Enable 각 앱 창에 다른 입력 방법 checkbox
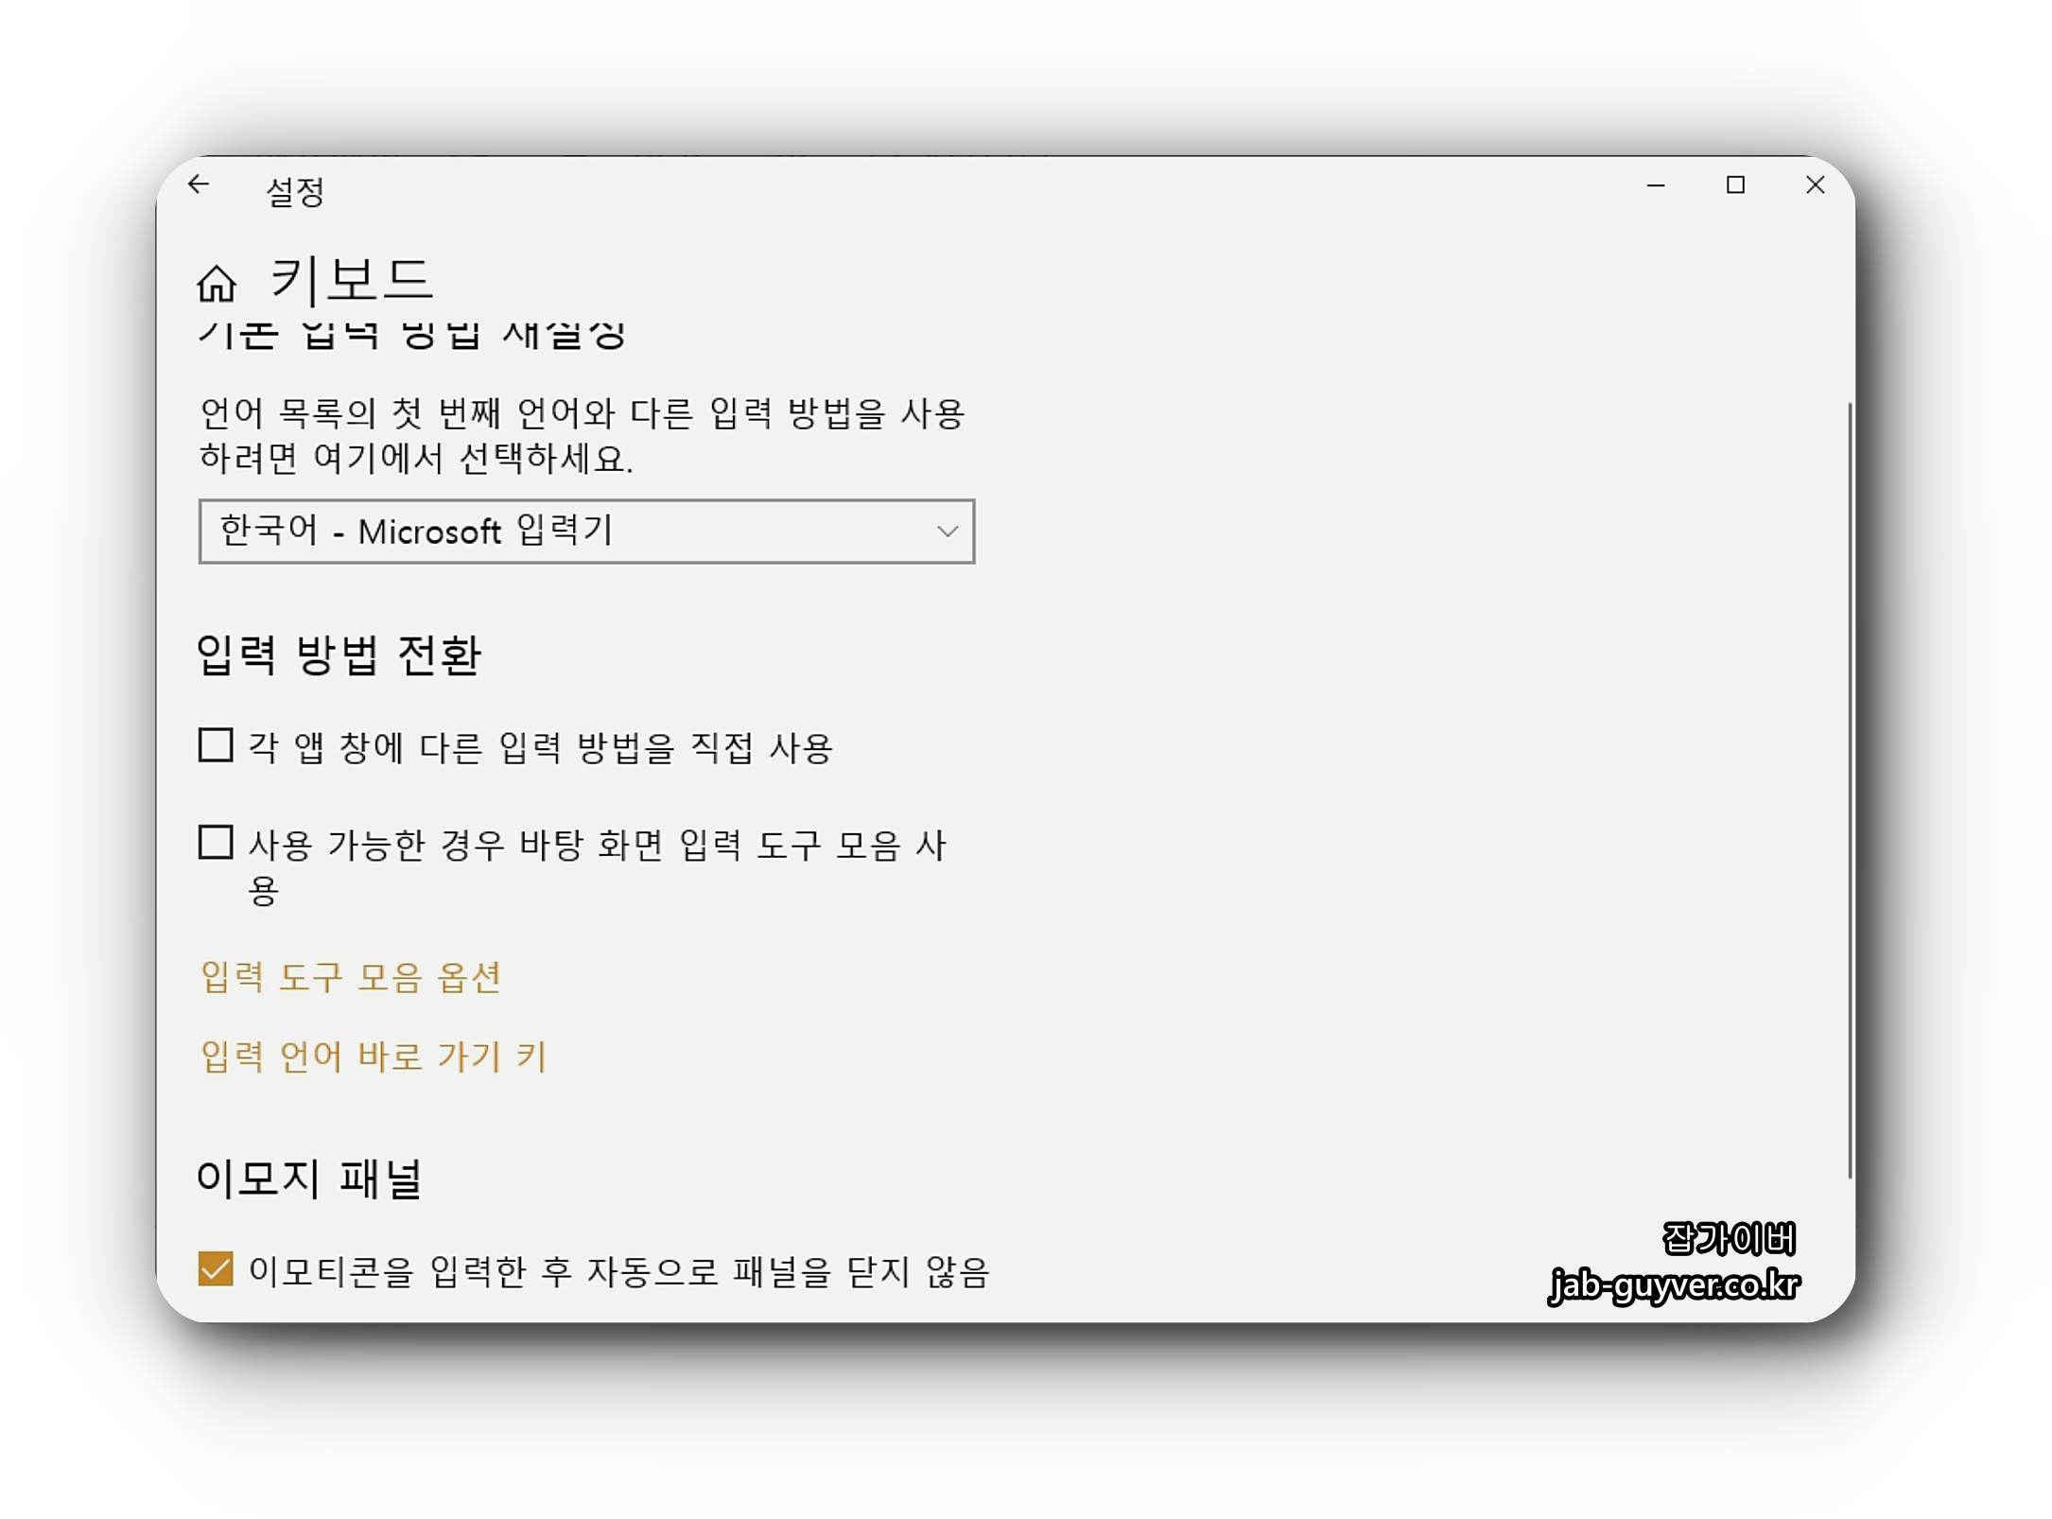This screenshot has width=2052, height=1519. click(216, 745)
